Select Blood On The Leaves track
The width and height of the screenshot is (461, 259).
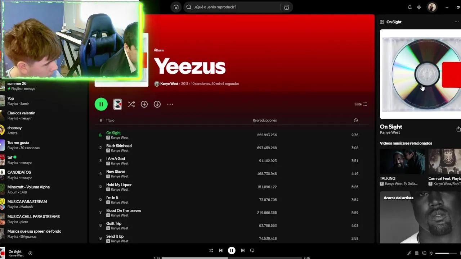[x=232, y=213]
